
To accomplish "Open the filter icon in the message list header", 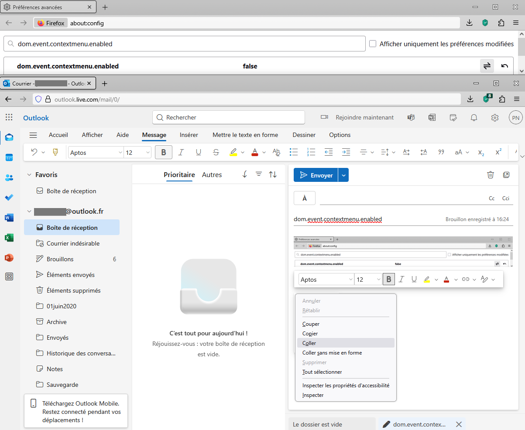I will tap(259, 174).
